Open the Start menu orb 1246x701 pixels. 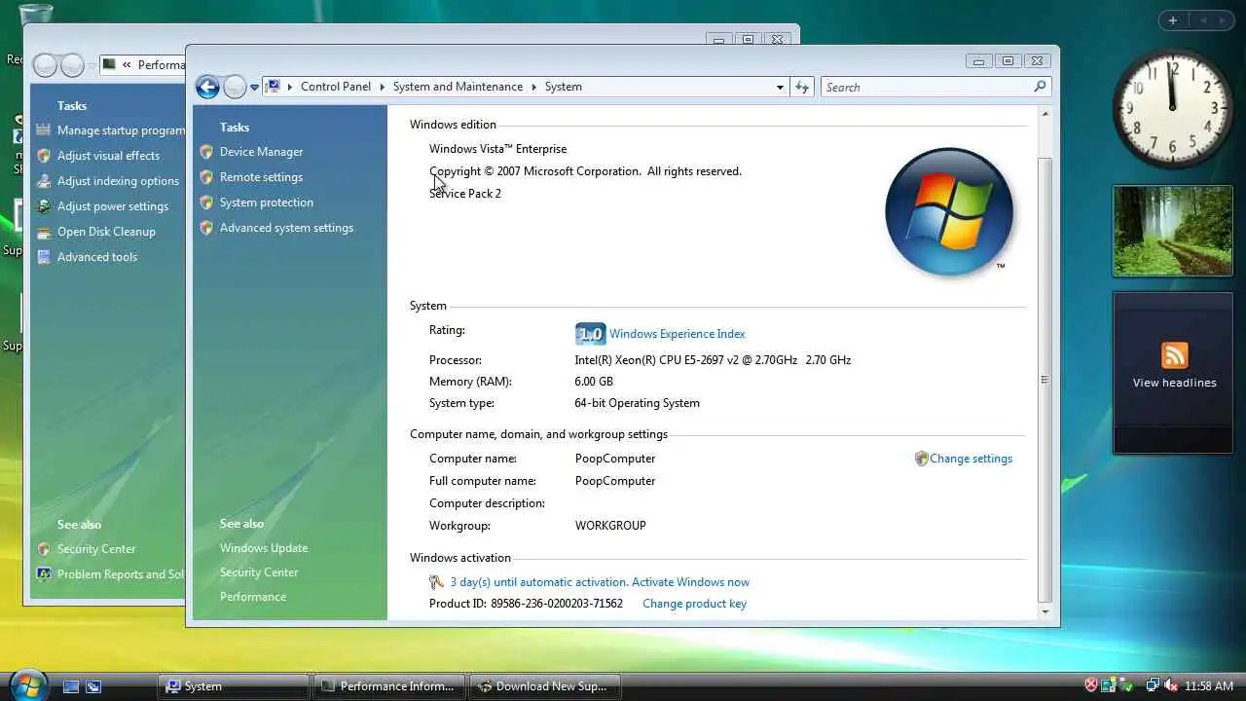click(x=26, y=685)
